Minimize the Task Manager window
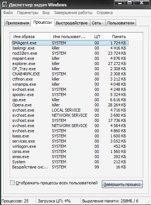This screenshot has height=205, width=151. click(120, 3)
